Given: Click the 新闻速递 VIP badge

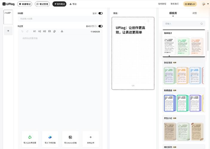Looking at the screenshot, I should 175,90.
